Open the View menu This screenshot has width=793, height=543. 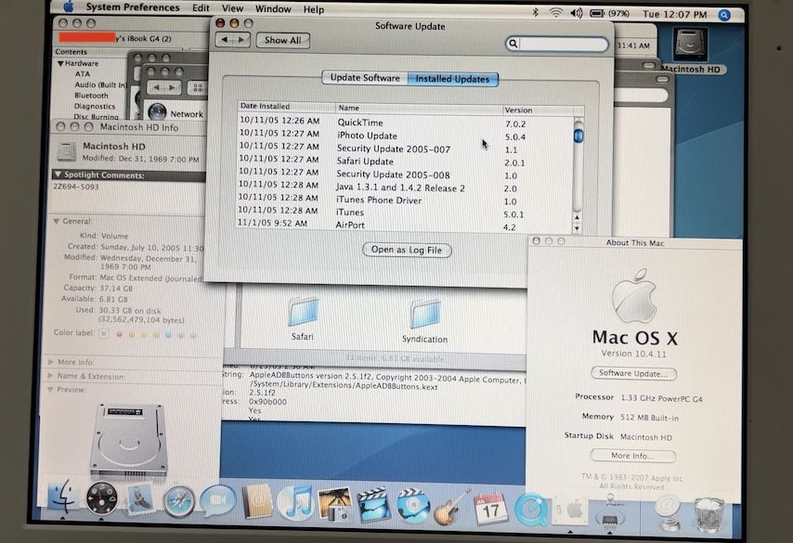pyautogui.click(x=233, y=8)
